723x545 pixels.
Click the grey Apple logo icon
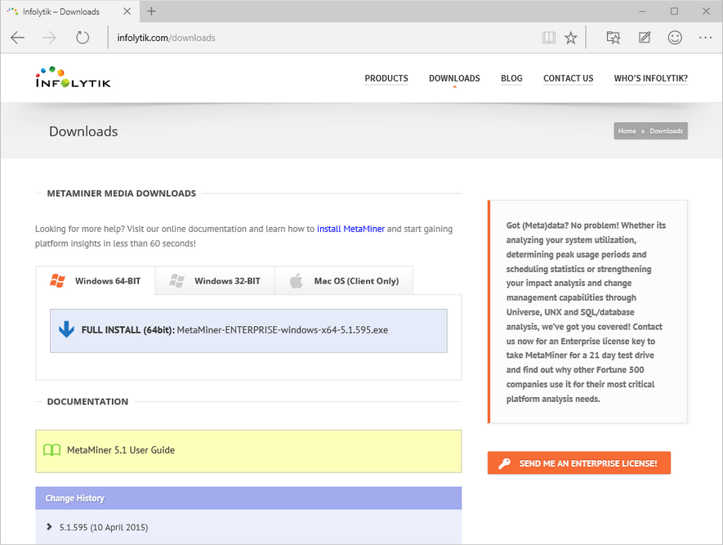click(296, 280)
